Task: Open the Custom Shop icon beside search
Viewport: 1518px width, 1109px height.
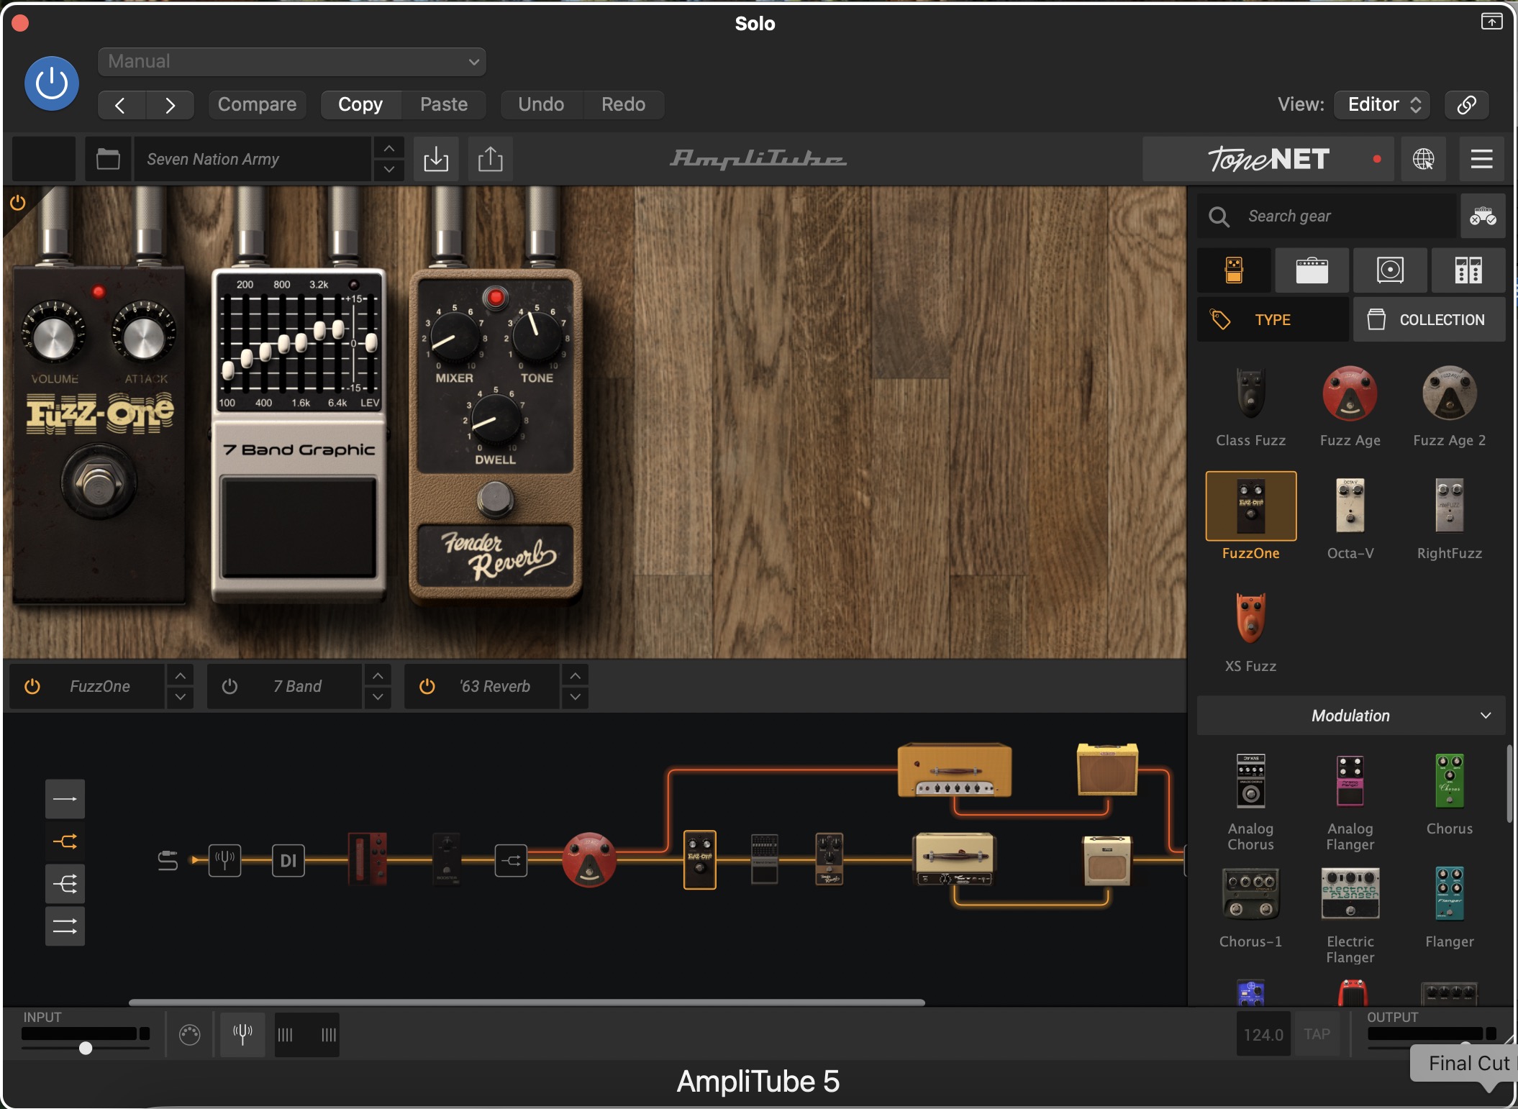Action: point(1483,216)
